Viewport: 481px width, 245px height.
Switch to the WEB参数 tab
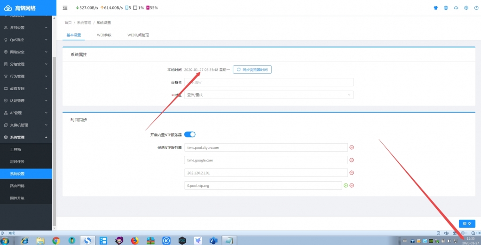click(x=104, y=35)
